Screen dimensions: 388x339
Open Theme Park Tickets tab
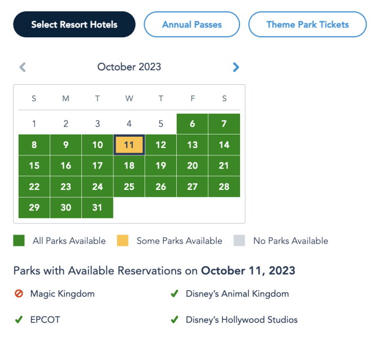tap(307, 25)
